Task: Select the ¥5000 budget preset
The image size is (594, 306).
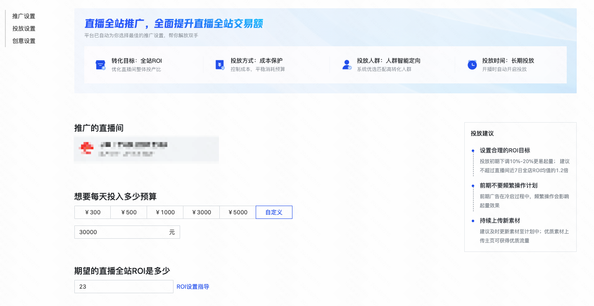Action: 238,212
